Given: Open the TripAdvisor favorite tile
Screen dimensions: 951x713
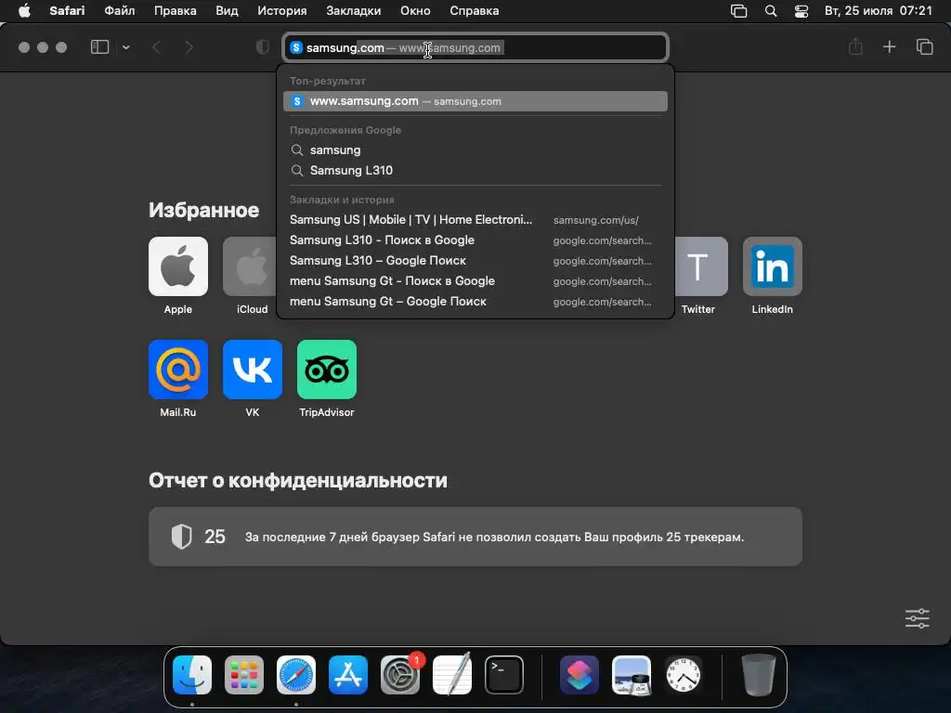Looking at the screenshot, I should 327,369.
